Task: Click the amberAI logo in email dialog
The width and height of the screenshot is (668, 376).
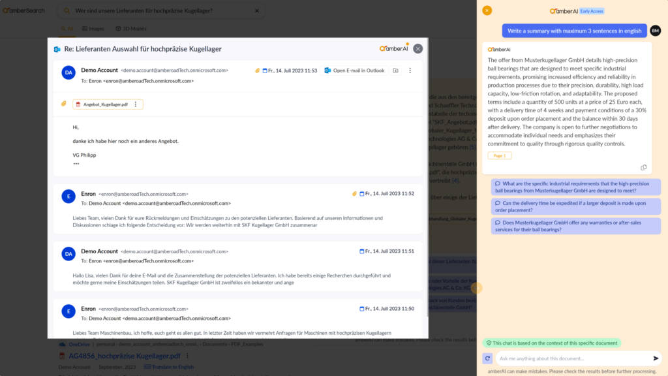Action: 393,49
